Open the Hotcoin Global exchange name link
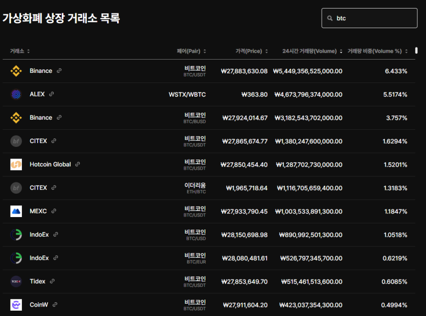This screenshot has height=316, width=426. tap(50, 164)
